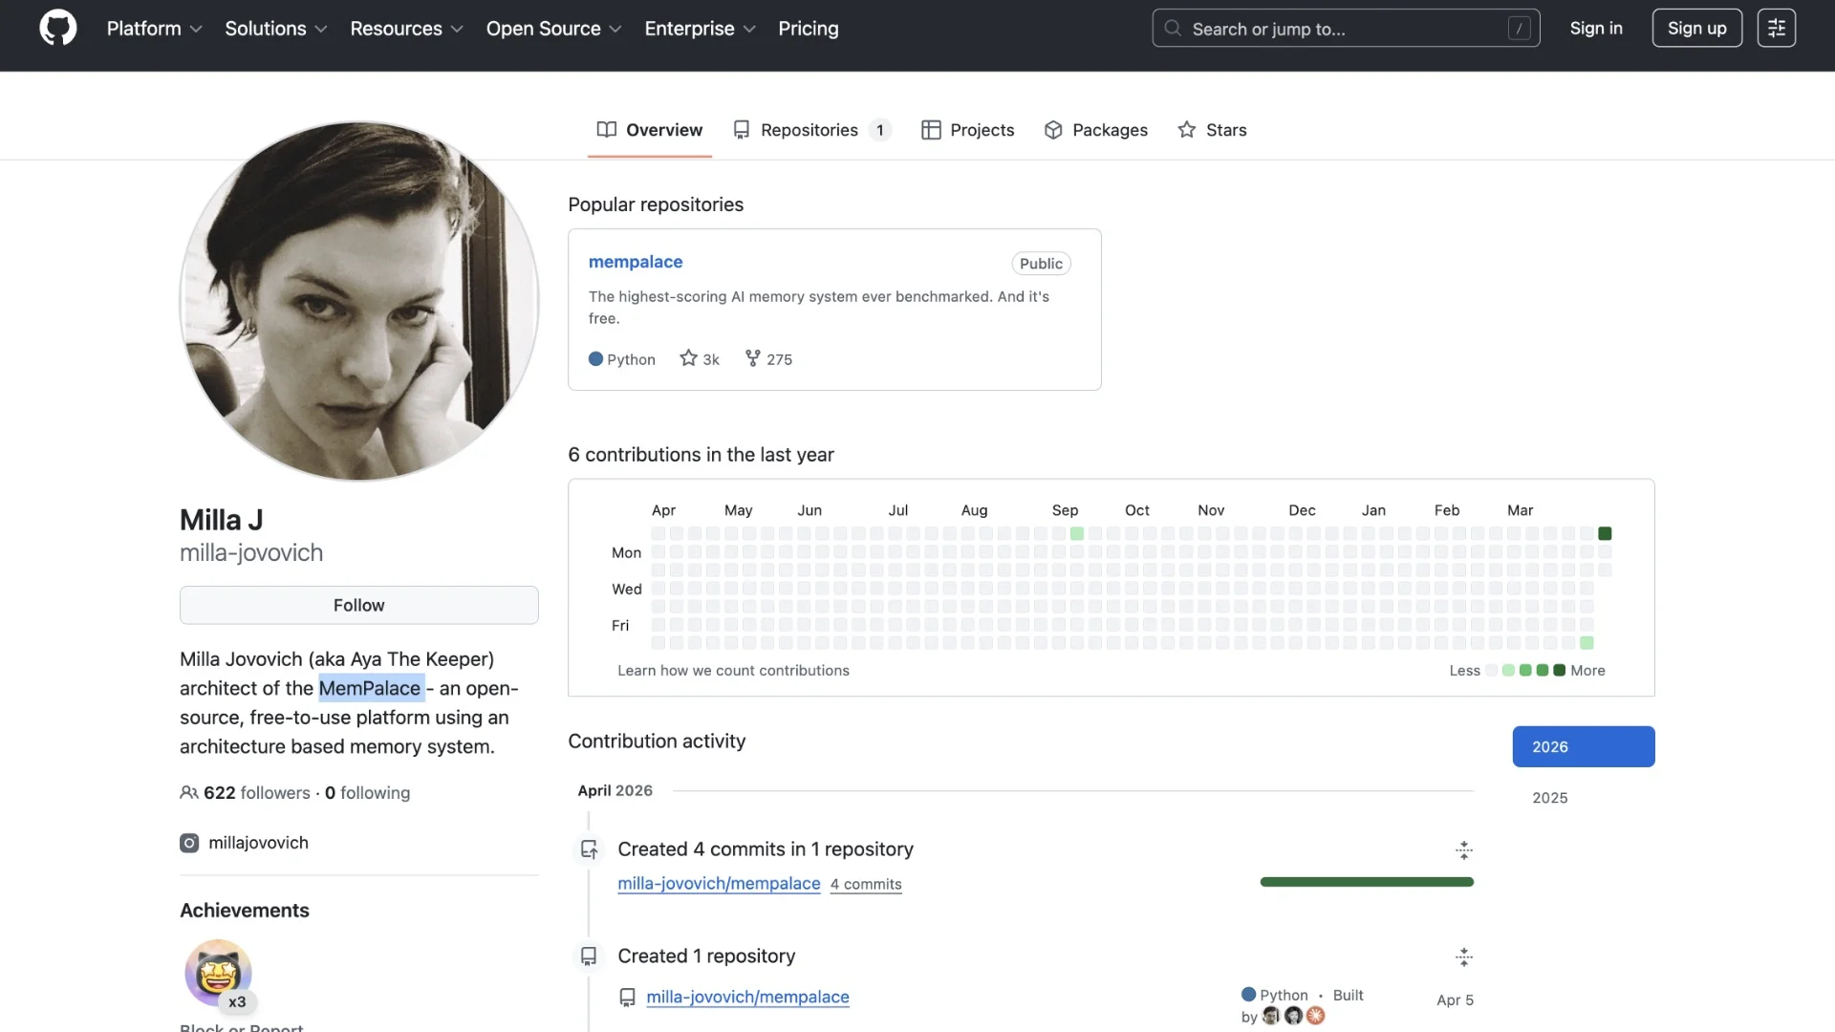Click the Milla J profile avatar

(359, 301)
